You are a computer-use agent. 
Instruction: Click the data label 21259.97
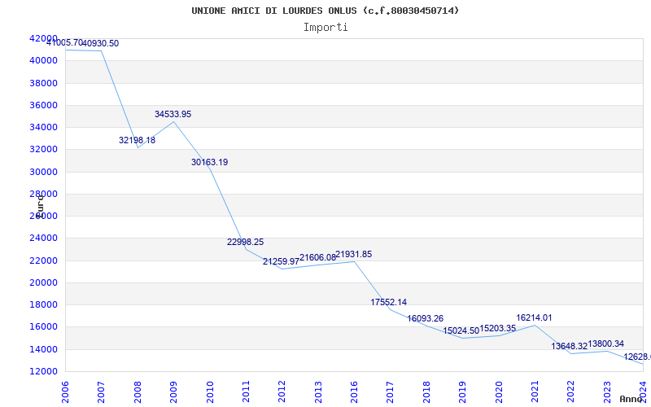point(281,261)
